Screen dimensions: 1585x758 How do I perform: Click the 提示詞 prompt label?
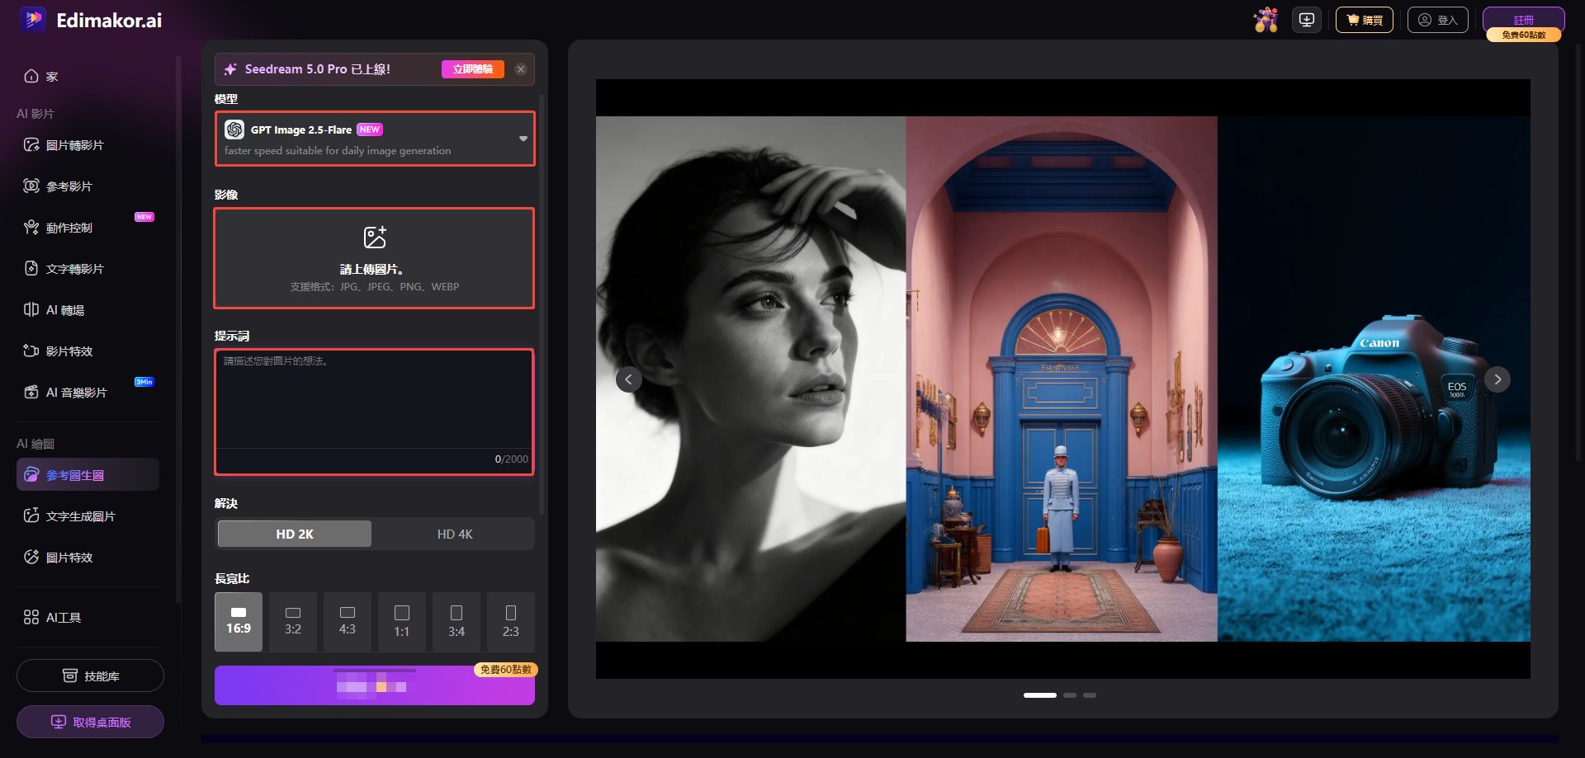tap(232, 337)
